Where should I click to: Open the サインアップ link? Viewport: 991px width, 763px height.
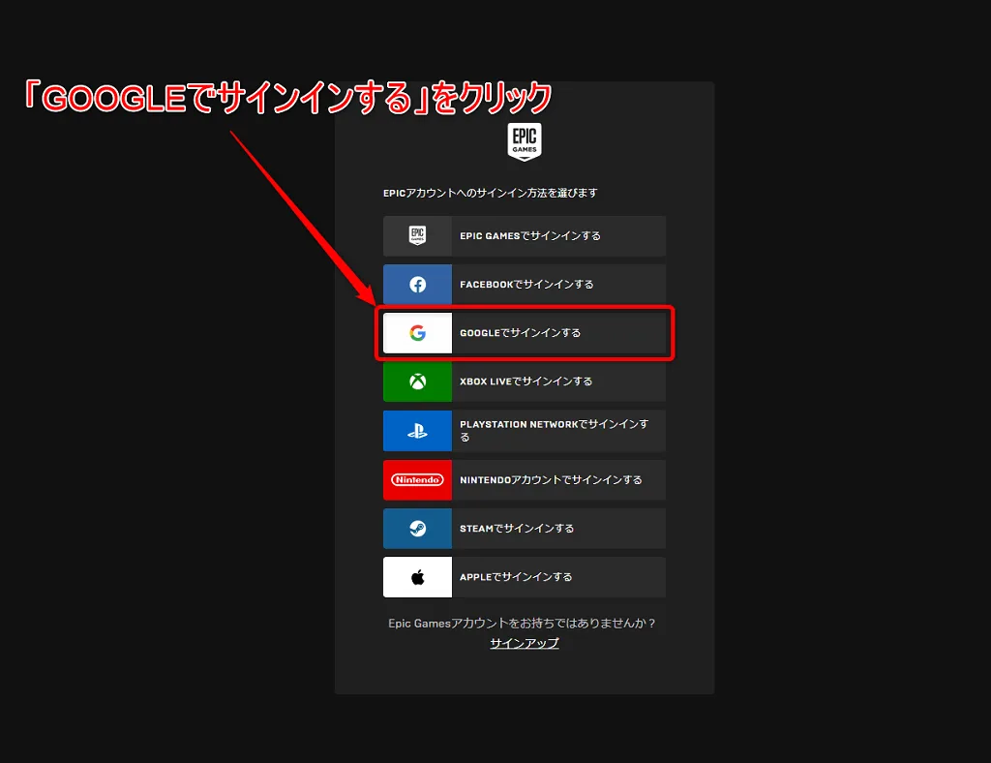click(x=524, y=643)
